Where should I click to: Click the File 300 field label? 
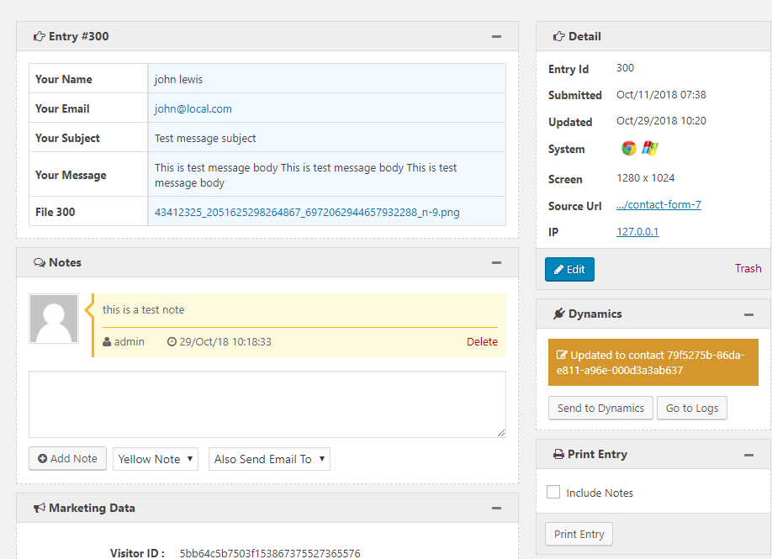56,212
